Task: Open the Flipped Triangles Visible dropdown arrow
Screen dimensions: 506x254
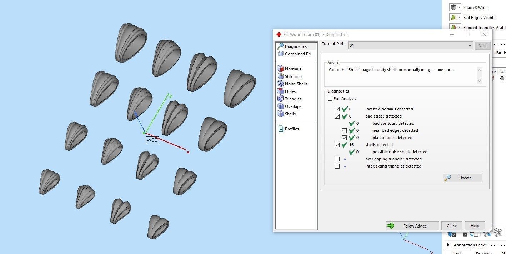Action: coord(459,27)
